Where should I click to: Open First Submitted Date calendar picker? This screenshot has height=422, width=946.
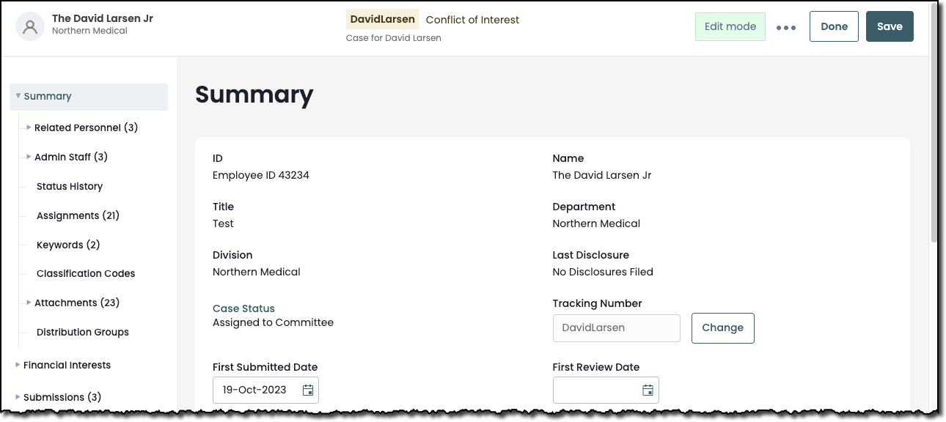click(x=308, y=390)
